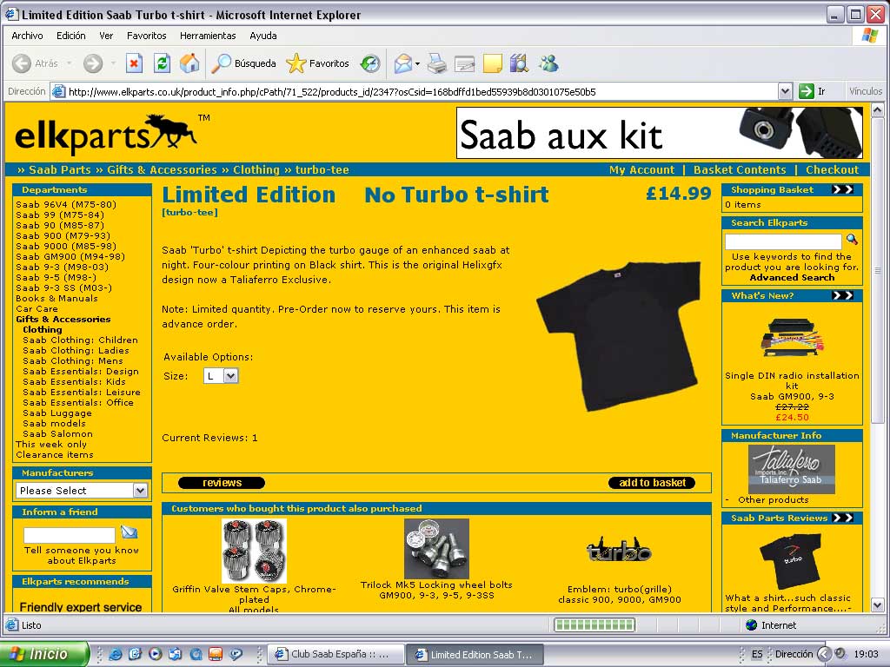Click the Saab Parts breadcrumb link
Image resolution: width=890 pixels, height=667 pixels.
pyautogui.click(x=60, y=169)
